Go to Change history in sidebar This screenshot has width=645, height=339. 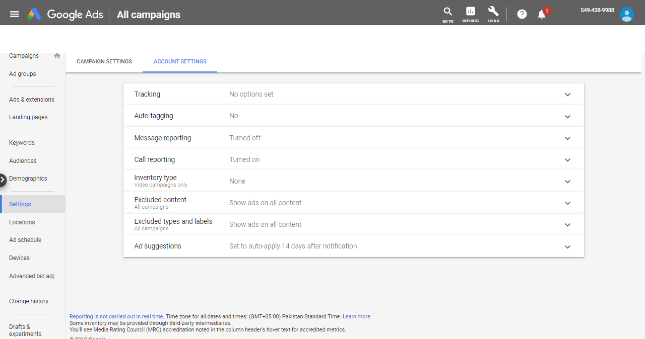coord(29,301)
